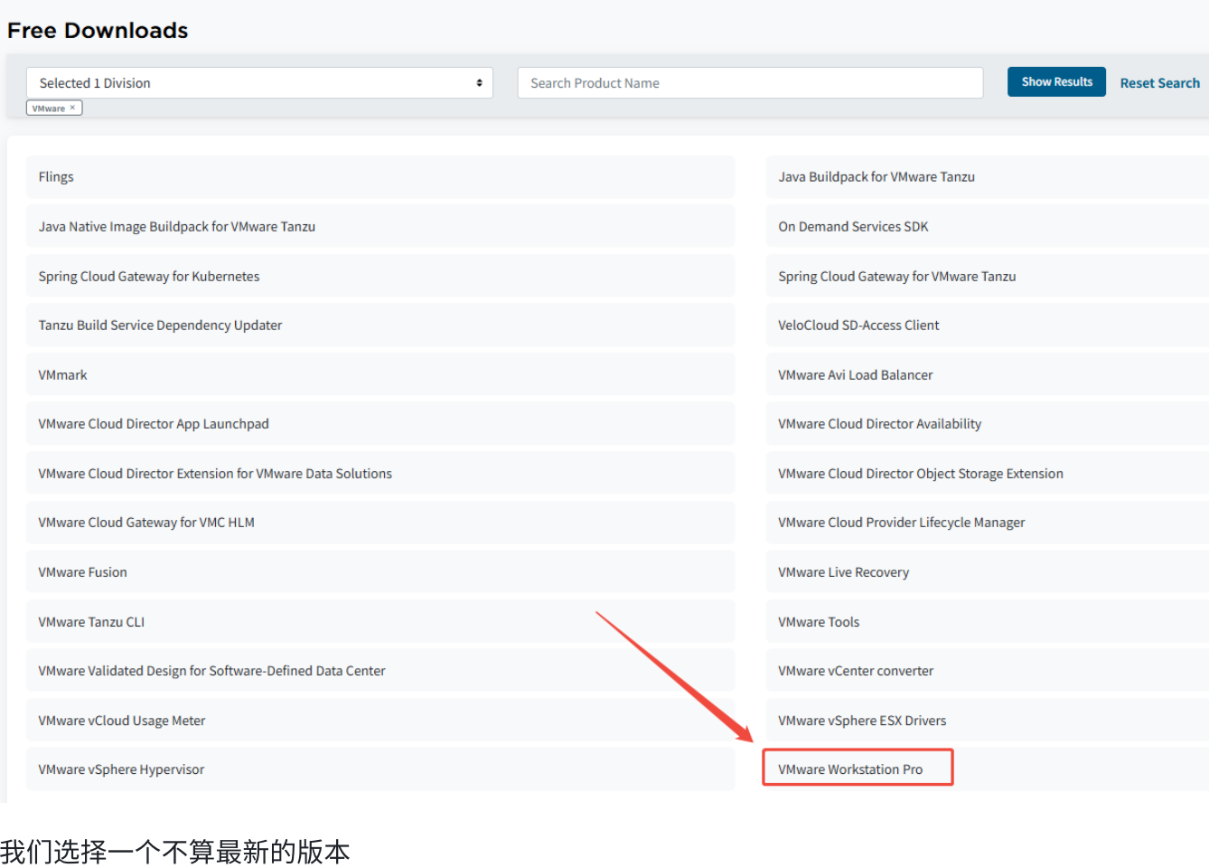
Task: Select Cloud Director Extension for VMware Data Solutions
Action: [x=380, y=474]
